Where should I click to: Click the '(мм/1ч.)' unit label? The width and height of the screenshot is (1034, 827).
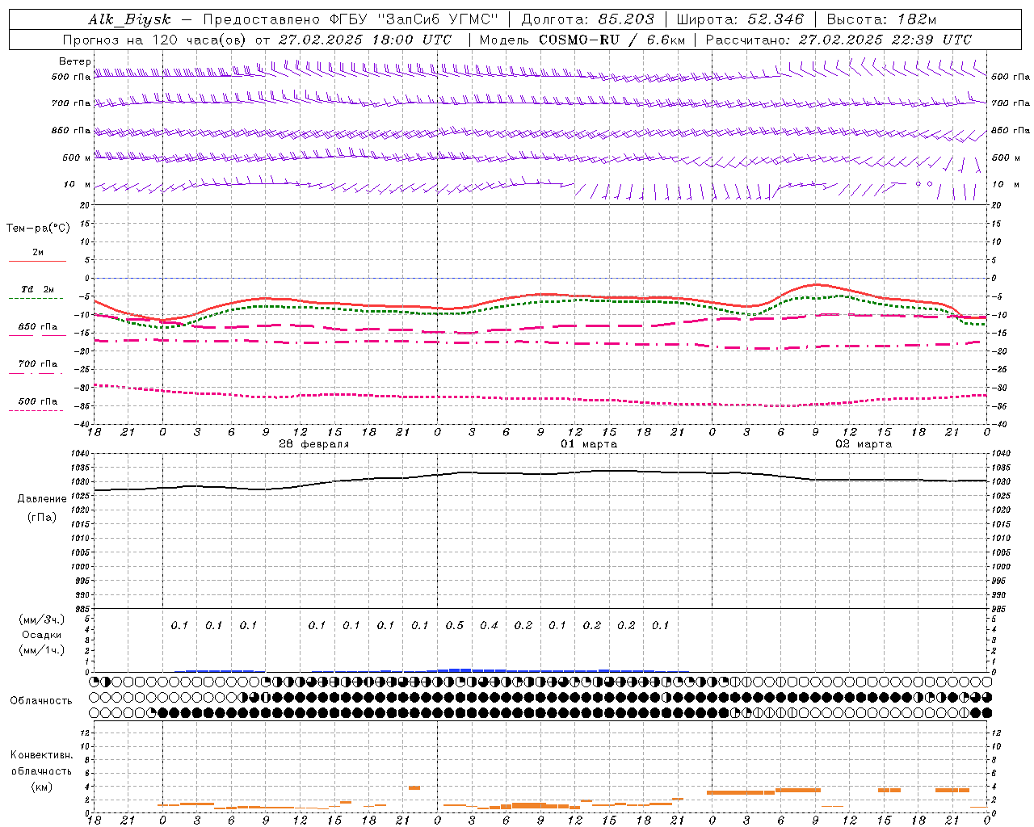pos(42,650)
